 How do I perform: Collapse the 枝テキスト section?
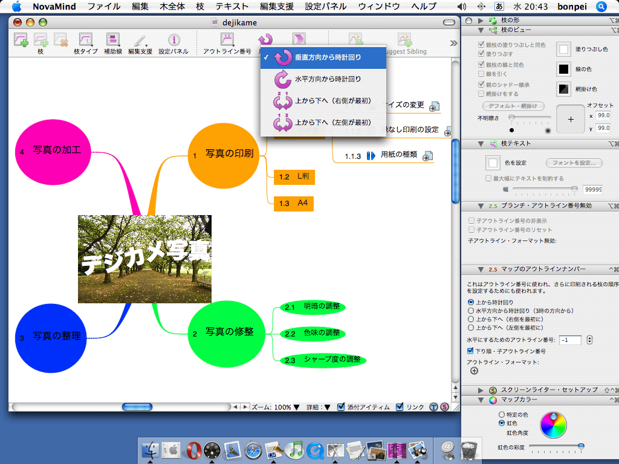[x=481, y=144]
